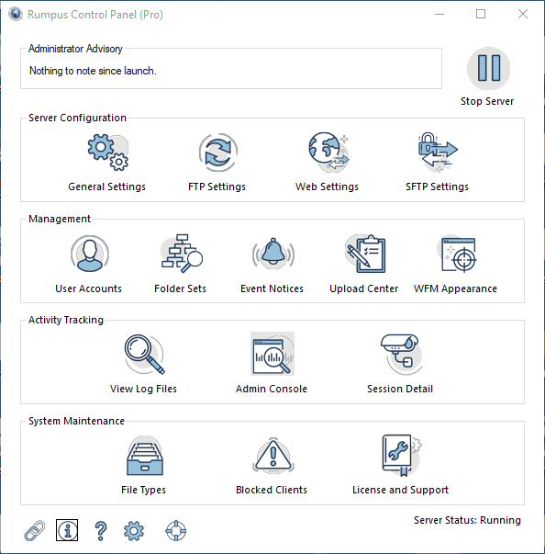
Task: Click the Web Settings label
Action: click(327, 187)
